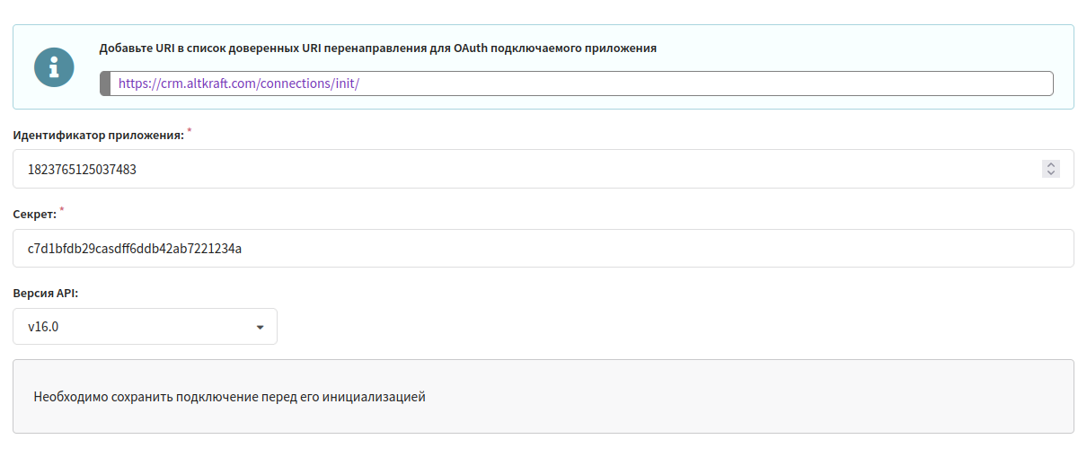This screenshot has width=1087, height=457.
Task: Click the empty area of the URI box
Action: [x=705, y=83]
